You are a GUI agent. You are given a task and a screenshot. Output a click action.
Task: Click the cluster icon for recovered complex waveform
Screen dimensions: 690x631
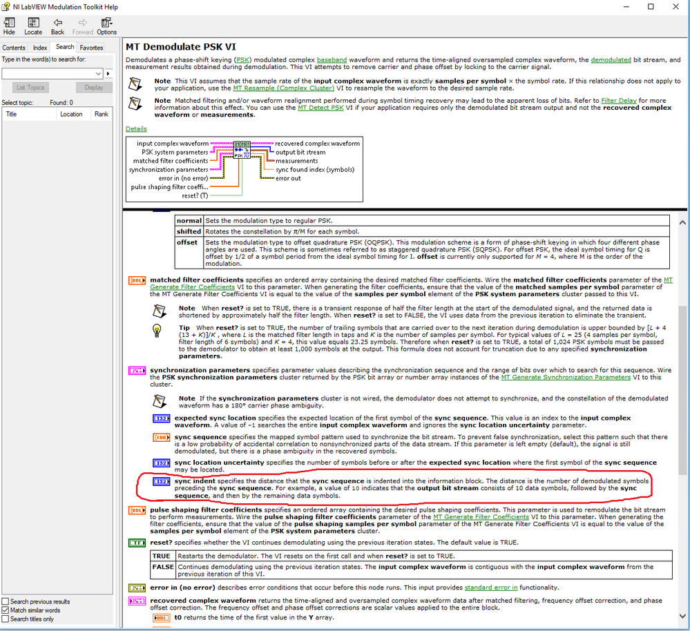137,601
